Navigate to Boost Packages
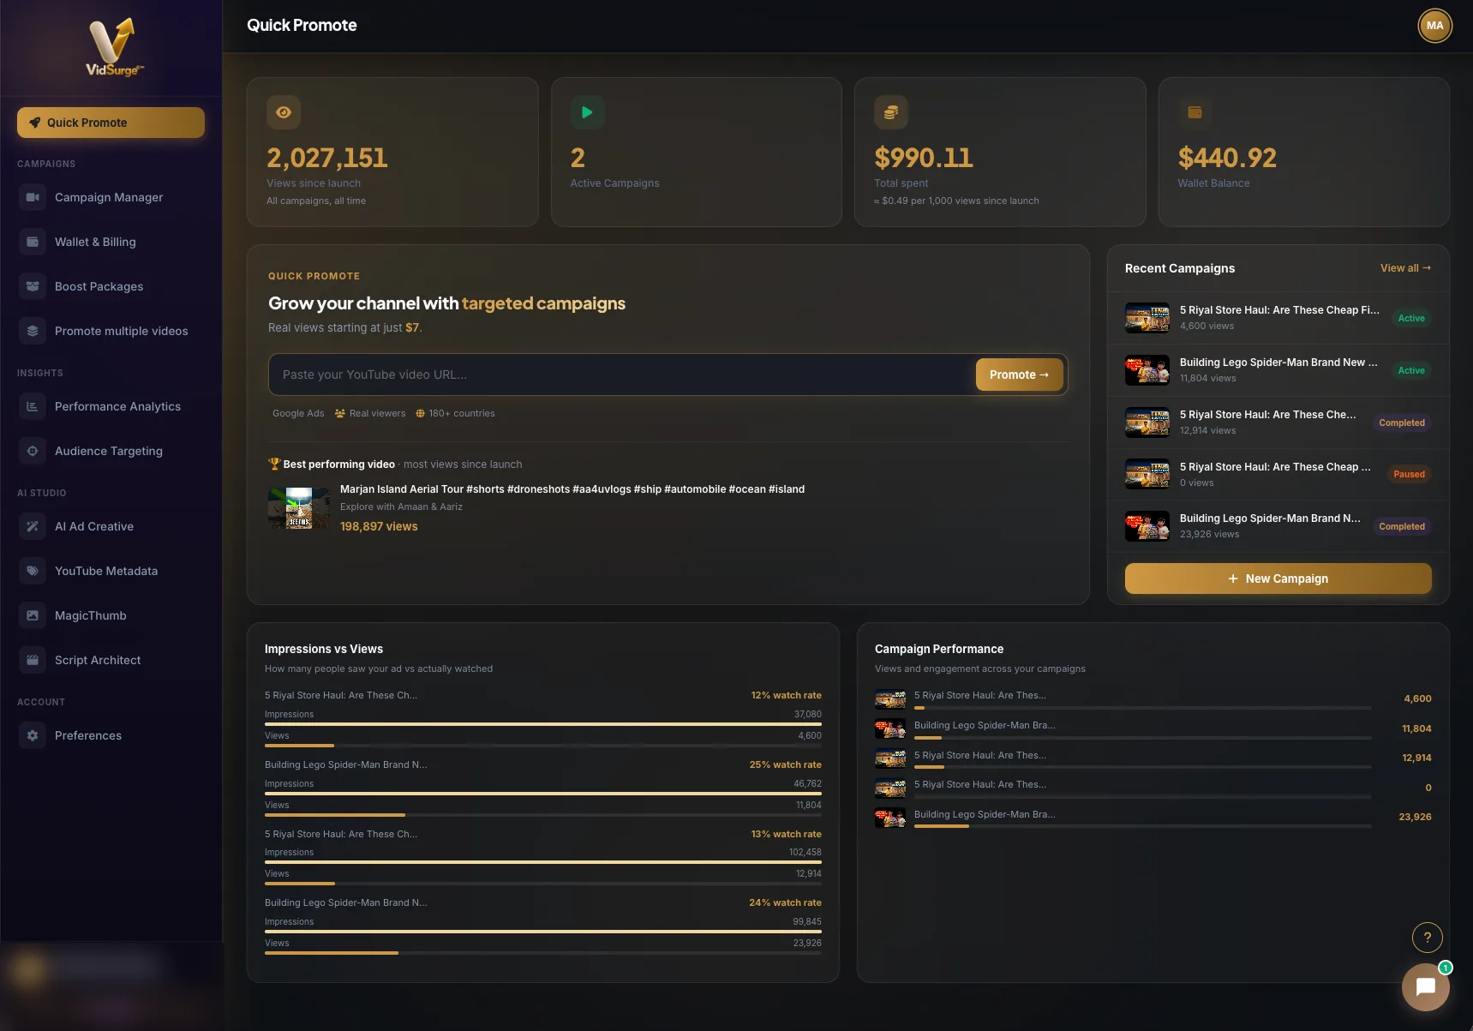Image resolution: width=1473 pixels, height=1031 pixels. tap(111, 286)
